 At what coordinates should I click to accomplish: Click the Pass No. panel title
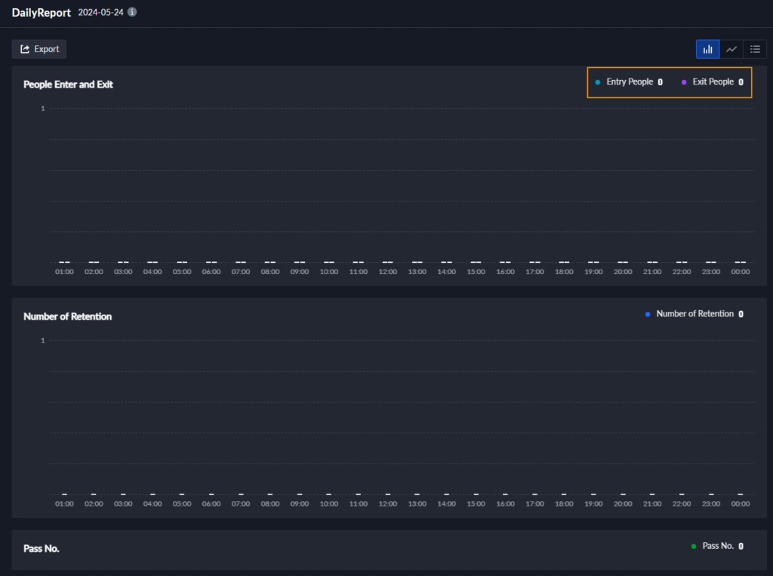coord(42,549)
